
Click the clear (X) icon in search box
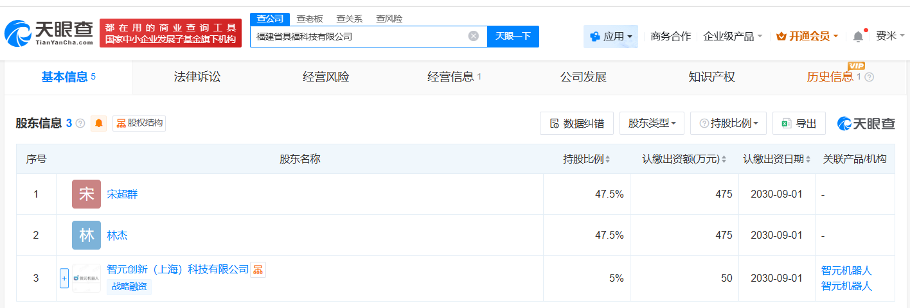coord(474,36)
